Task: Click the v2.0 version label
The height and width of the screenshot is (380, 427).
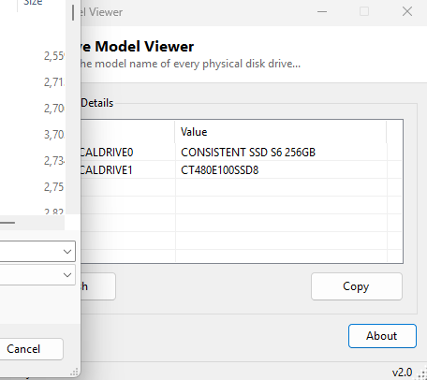Action: 402,373
